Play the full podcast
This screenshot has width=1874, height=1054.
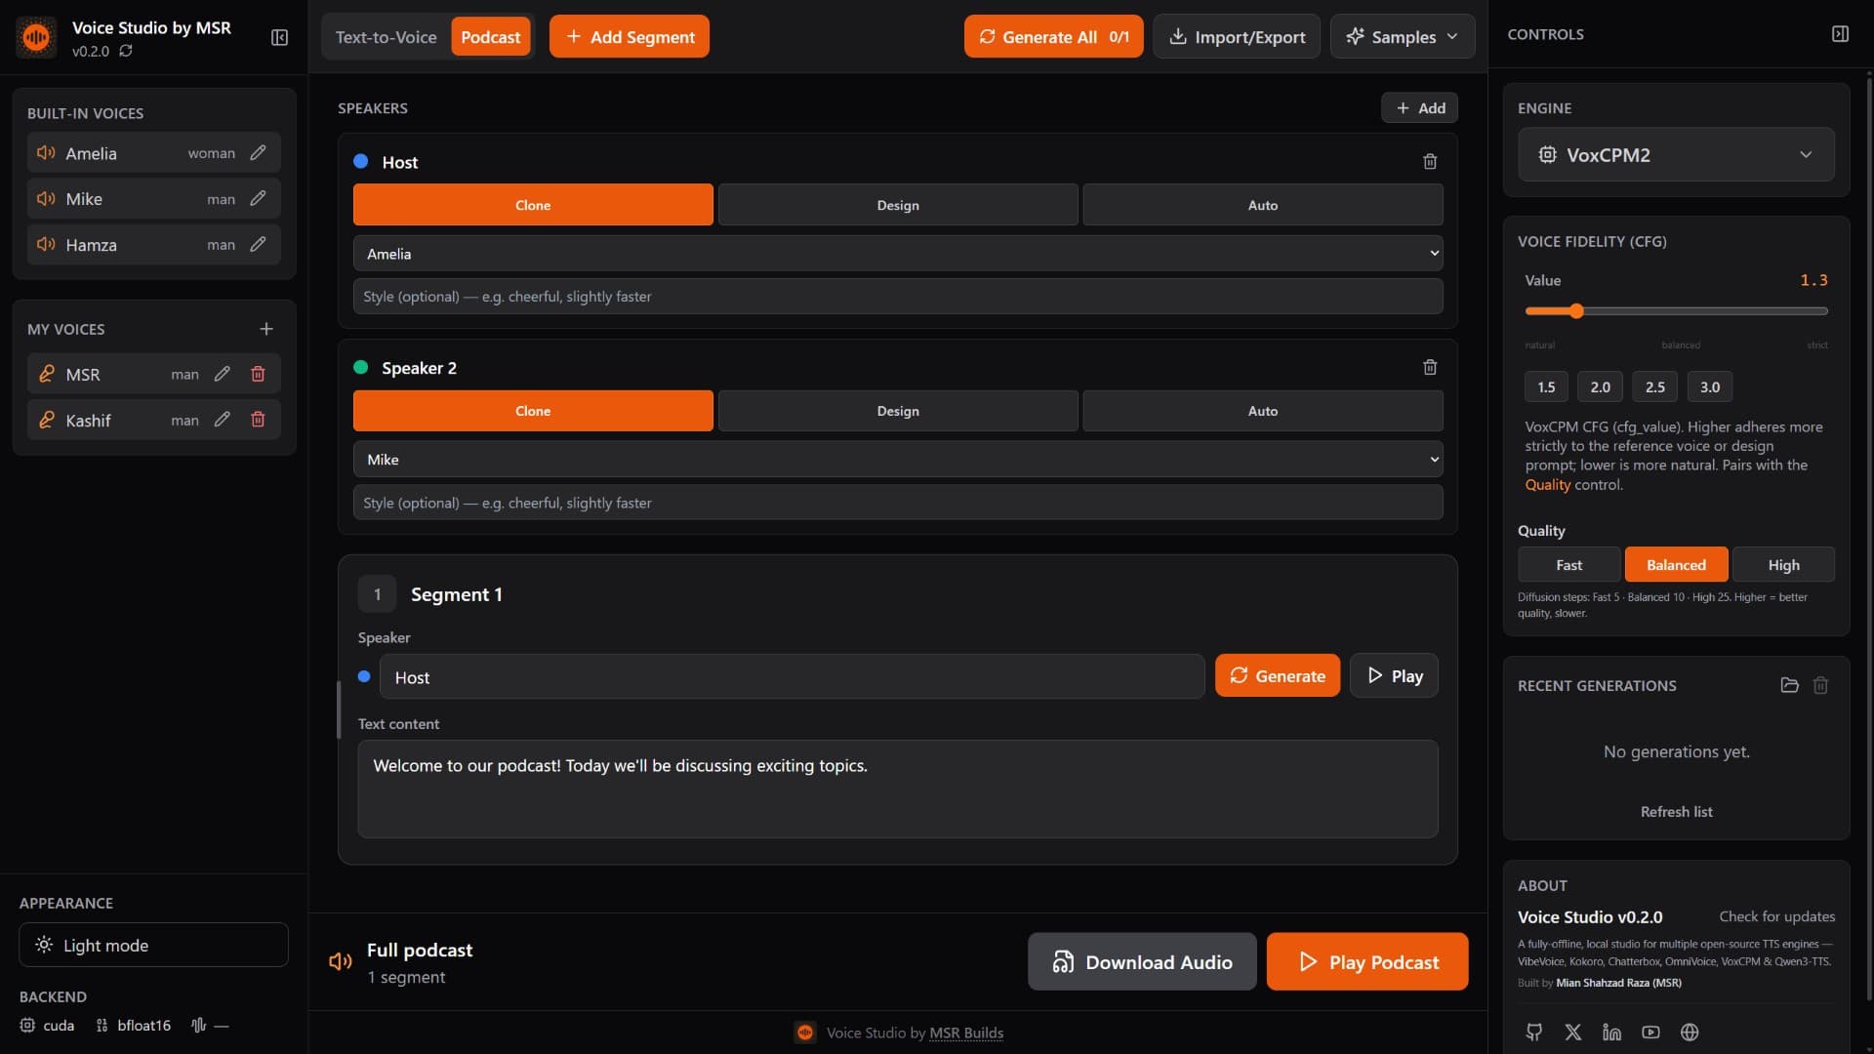[1367, 962]
